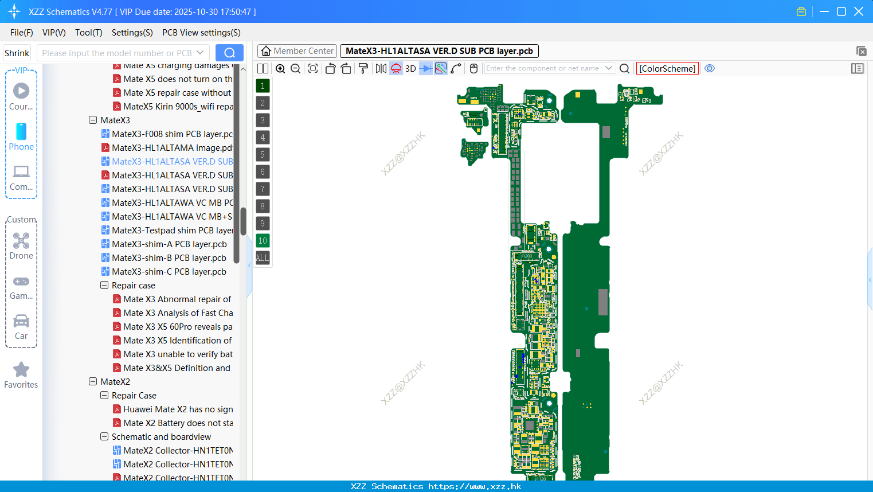Toggle the net trace display icon
873x492 pixels.
(441, 68)
